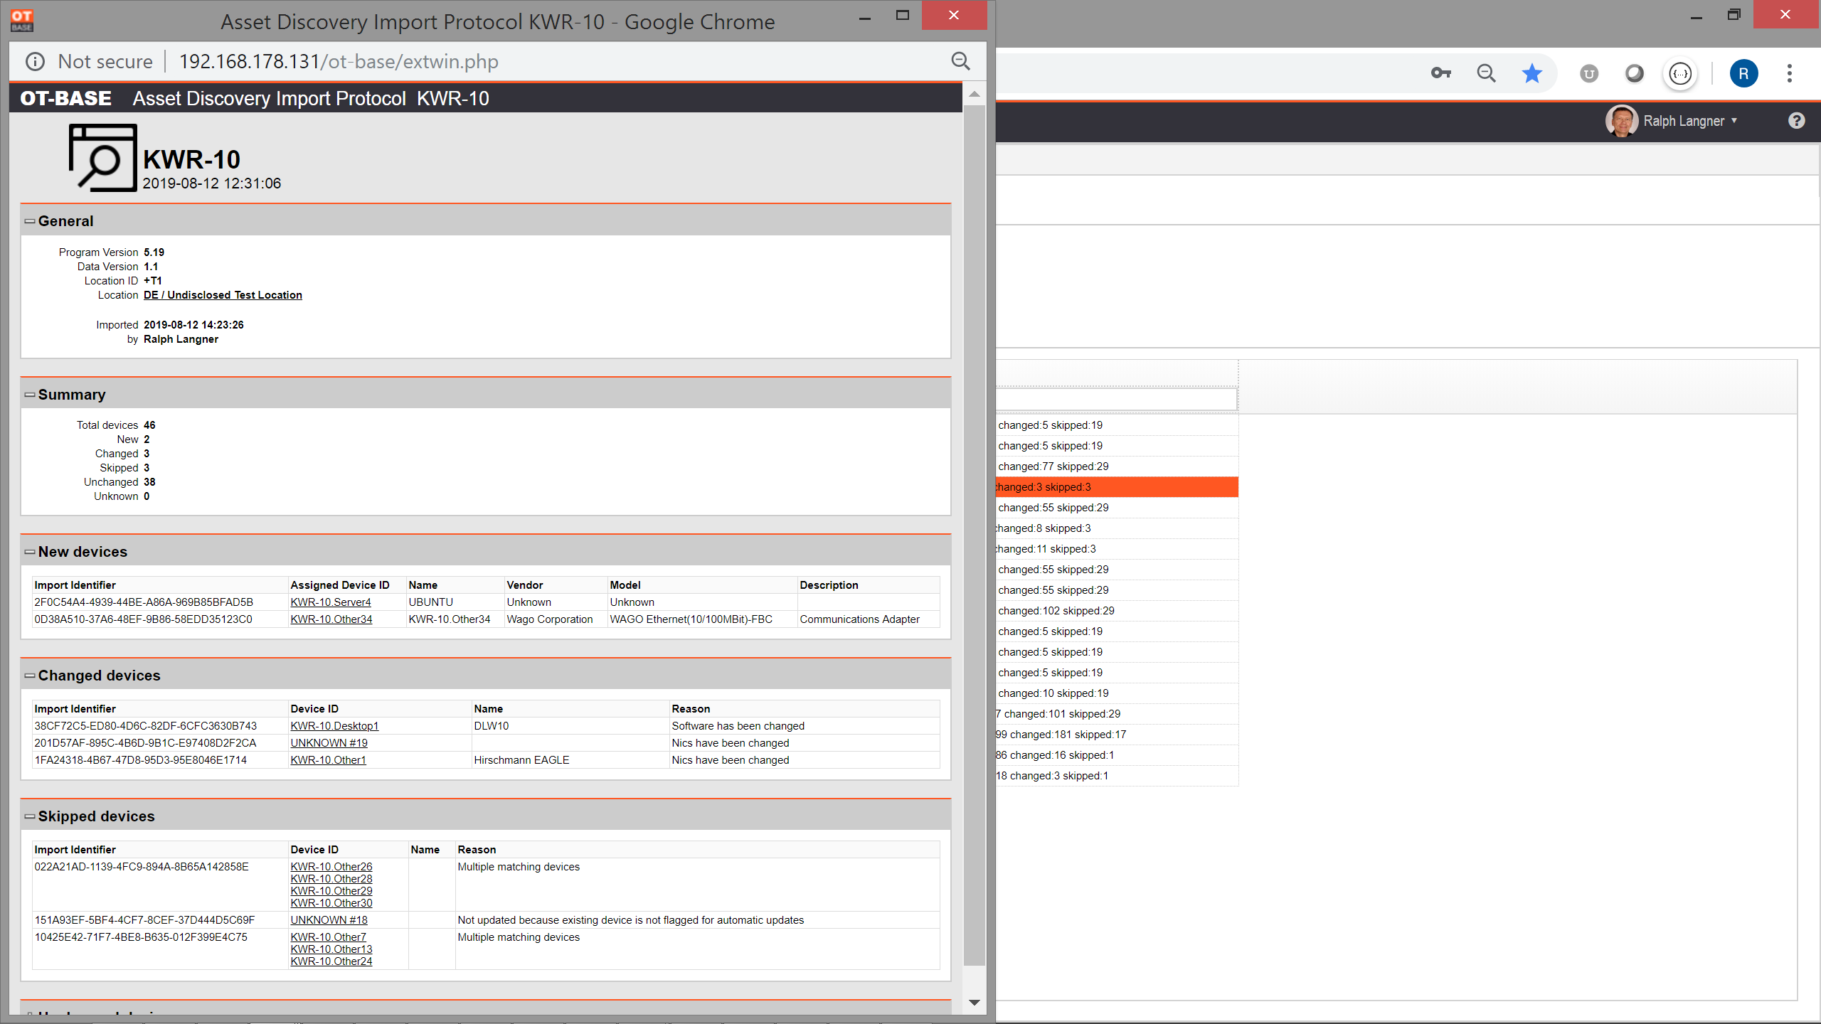Open the KWR-10.Server4 device link
Image resolution: width=1821 pixels, height=1024 pixels.
[331, 602]
